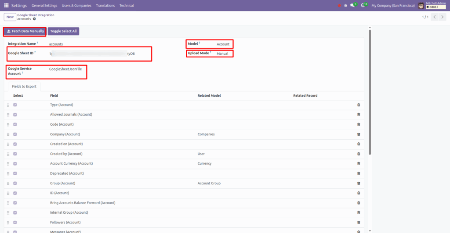Delete the Company (Account) row
Viewport: 450px width, 233px height.
tap(359, 134)
